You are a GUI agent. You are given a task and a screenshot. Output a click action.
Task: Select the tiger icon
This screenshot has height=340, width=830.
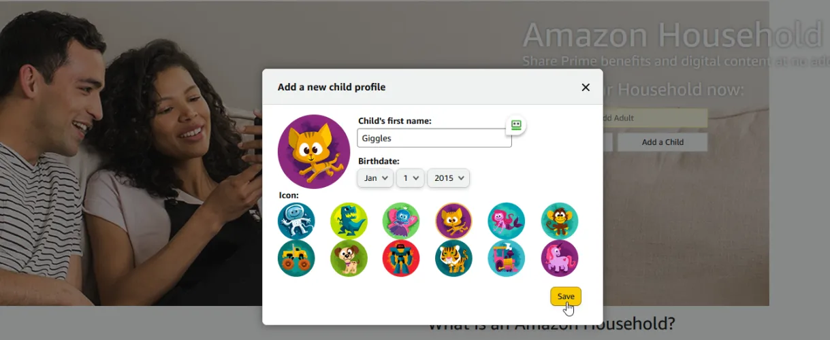point(453,258)
